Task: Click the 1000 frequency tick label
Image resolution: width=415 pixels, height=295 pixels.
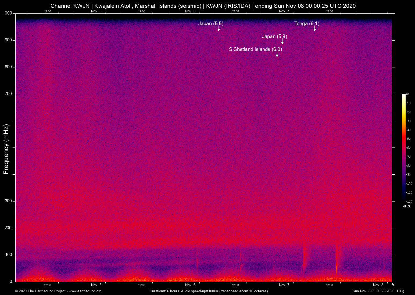Action: (8, 13)
